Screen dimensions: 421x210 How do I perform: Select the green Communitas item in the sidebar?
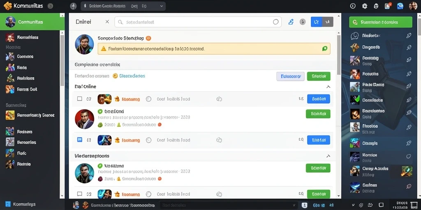tap(32, 22)
